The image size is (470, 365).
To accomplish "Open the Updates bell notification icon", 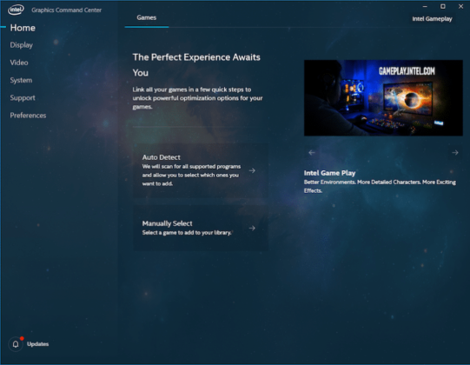I will 16,344.
